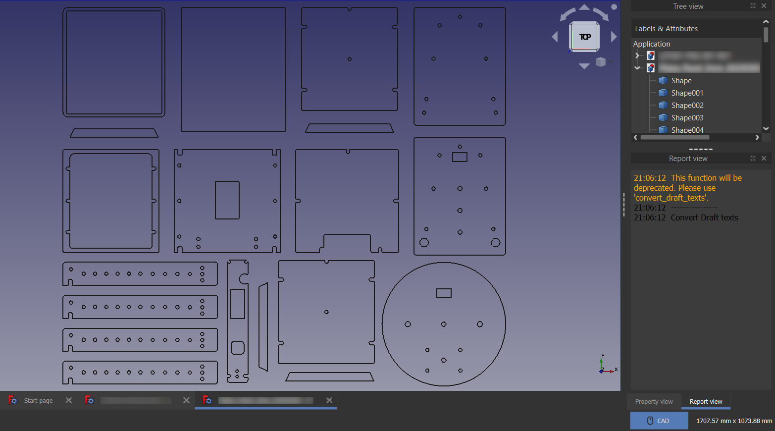
Task: Close the Report view panel
Action: point(764,159)
